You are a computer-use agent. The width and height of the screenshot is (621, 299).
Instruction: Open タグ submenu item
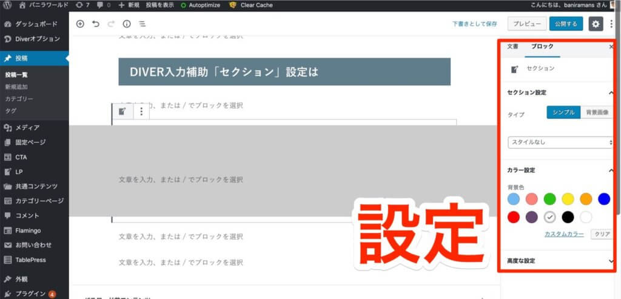click(x=11, y=110)
